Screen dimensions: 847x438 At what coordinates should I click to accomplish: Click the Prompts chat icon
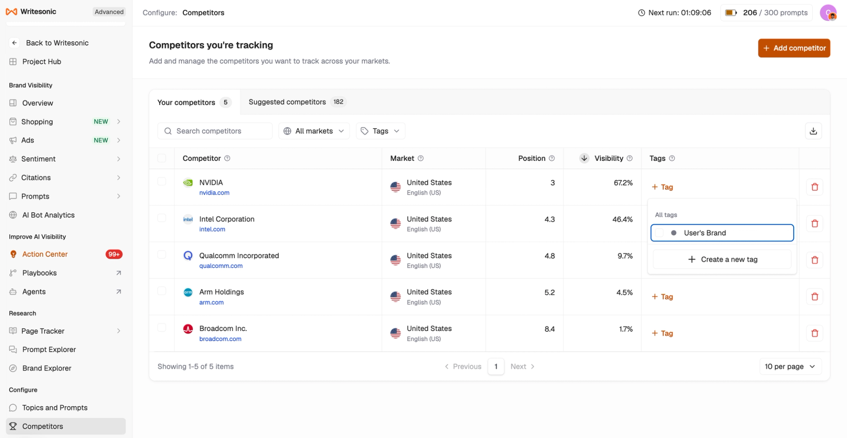click(x=13, y=196)
